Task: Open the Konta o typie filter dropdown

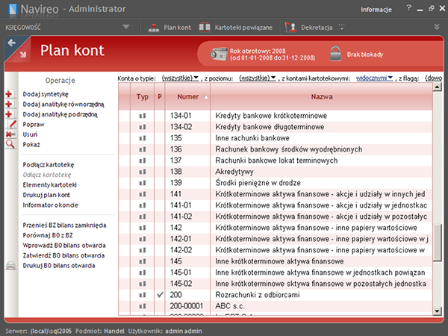Action: point(180,78)
